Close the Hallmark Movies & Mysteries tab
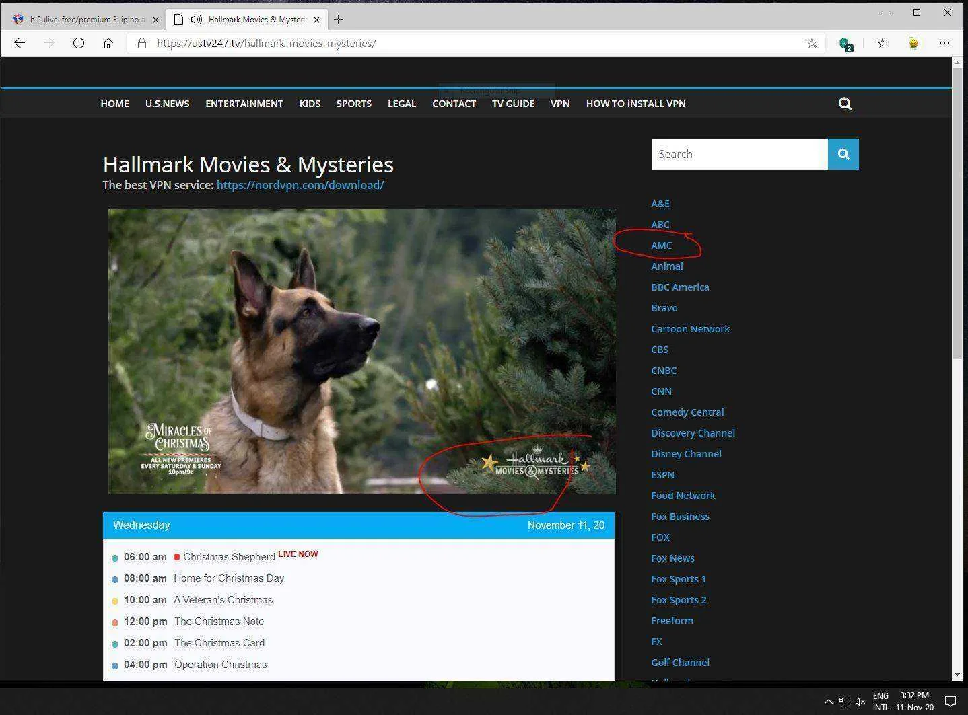Image resolution: width=968 pixels, height=715 pixels. 316,20
